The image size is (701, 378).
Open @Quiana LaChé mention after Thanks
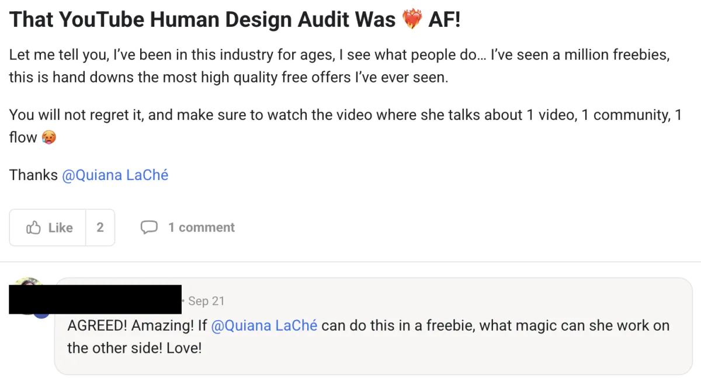[115, 175]
